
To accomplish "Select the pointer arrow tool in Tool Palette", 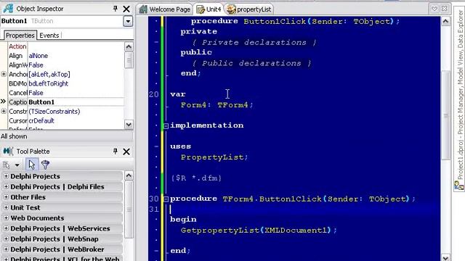I will pos(32,165).
